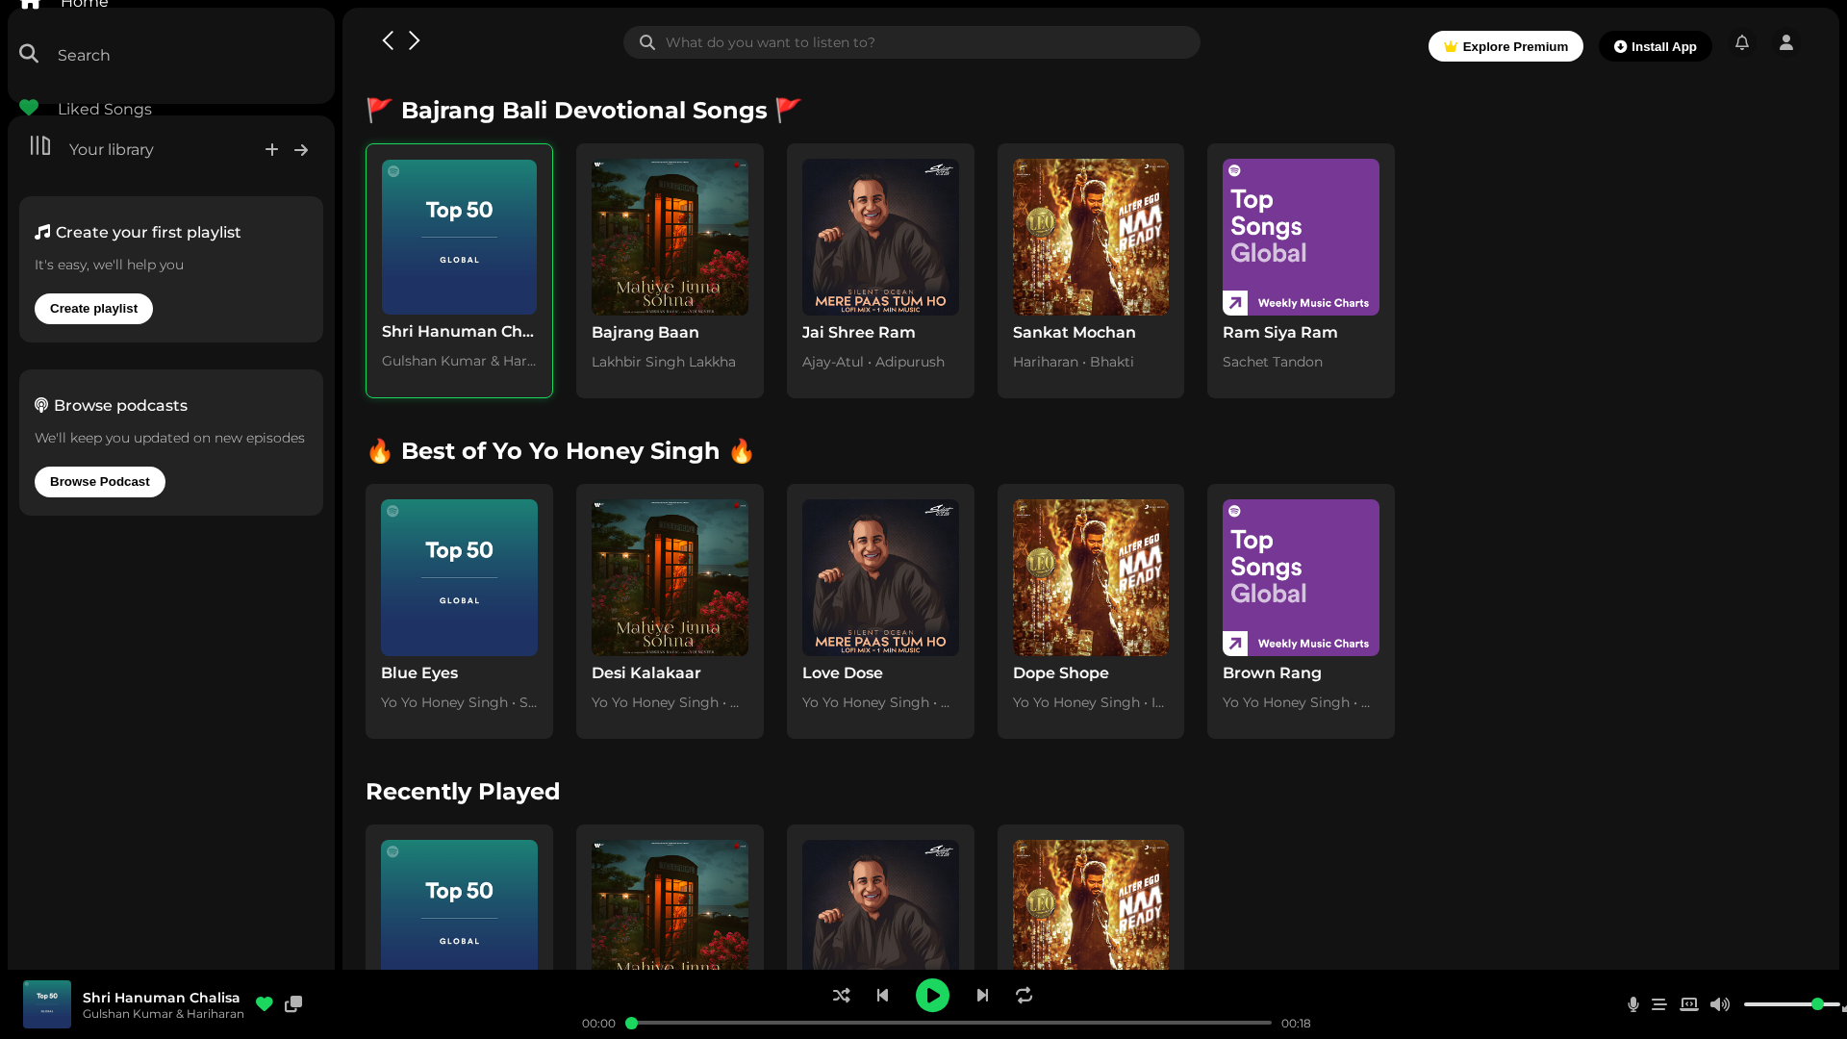The width and height of the screenshot is (1847, 1039).
Task: Go to Home in the sidebar
Action: 63,4
